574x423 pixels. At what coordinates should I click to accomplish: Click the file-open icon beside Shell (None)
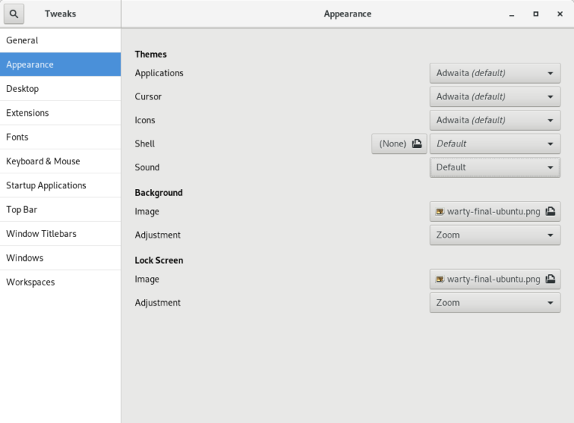click(416, 143)
